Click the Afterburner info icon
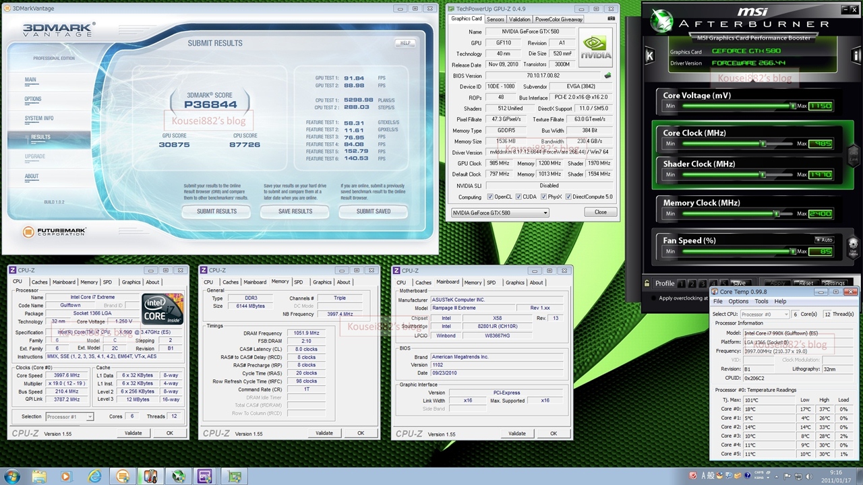This screenshot has height=485, width=863. pyautogui.click(x=857, y=57)
